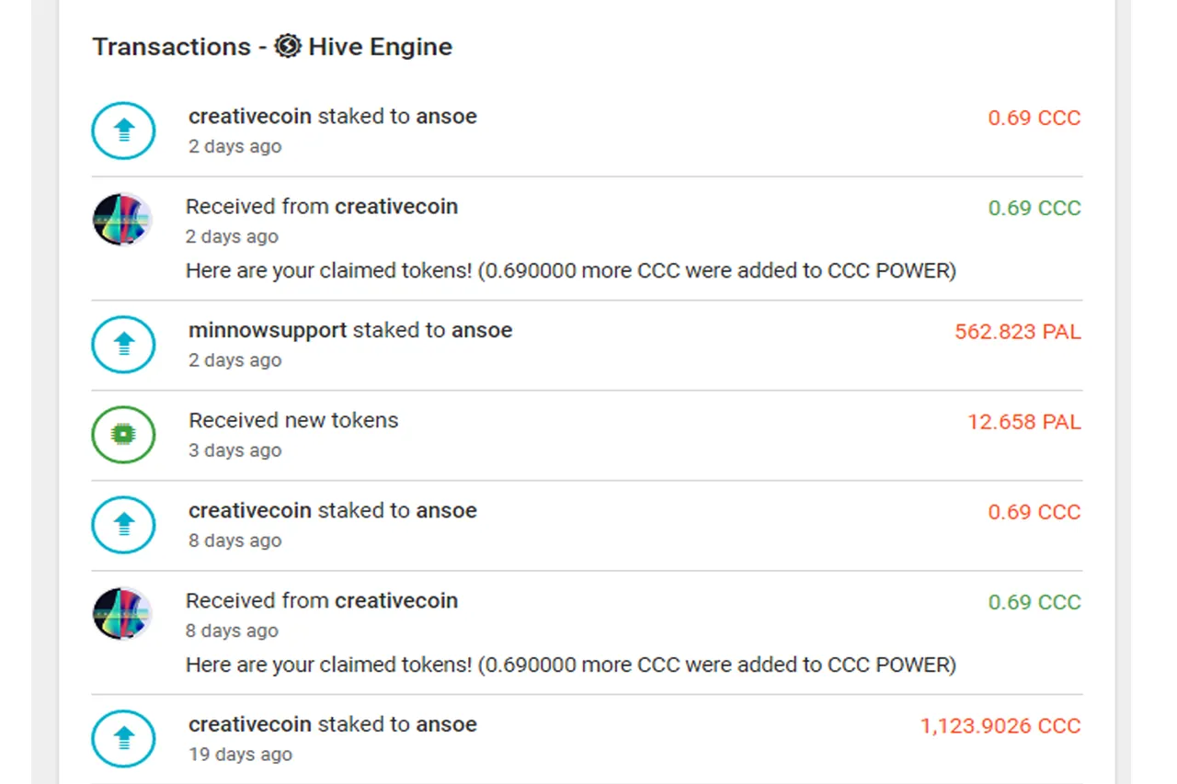Click the 12.658 PAL amount
Screen dimensions: 1177x784
point(1023,422)
